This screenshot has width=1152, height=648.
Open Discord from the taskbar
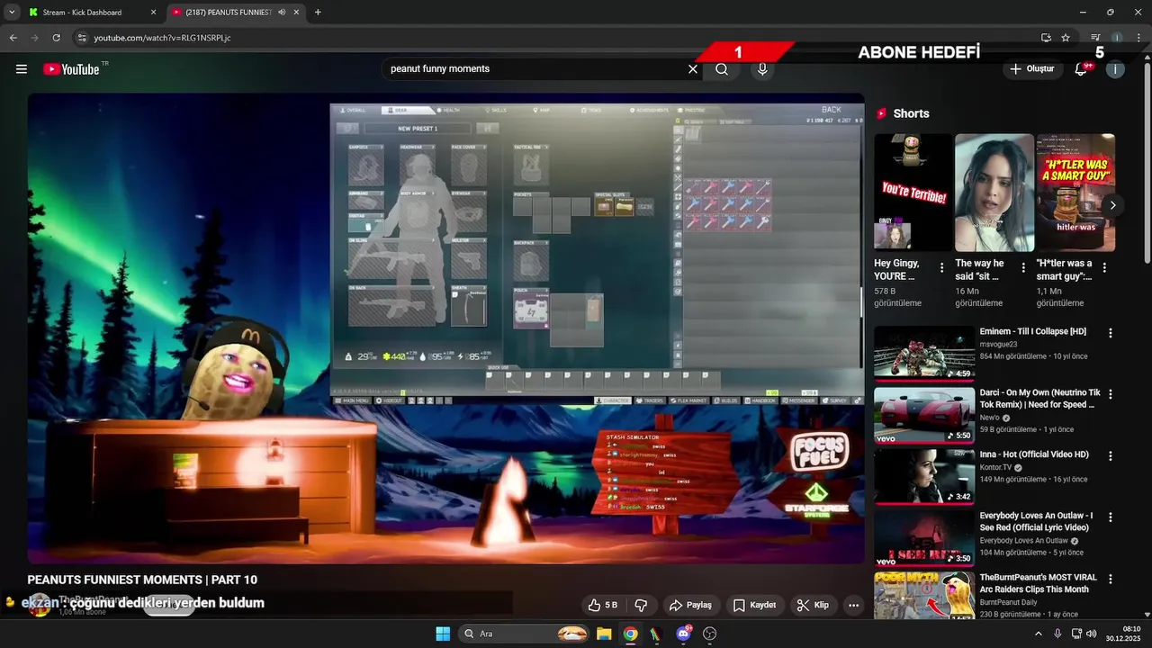683,634
